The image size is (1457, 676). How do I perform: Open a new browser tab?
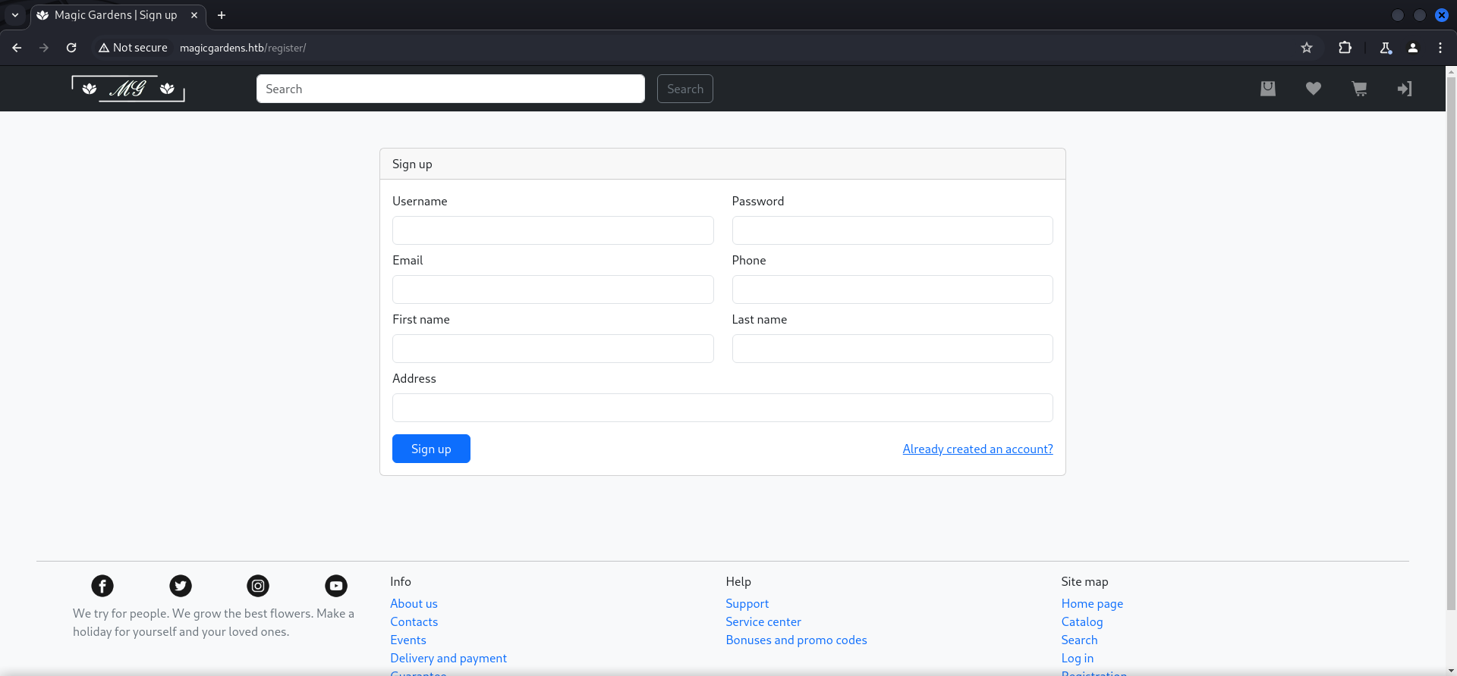[x=222, y=15]
